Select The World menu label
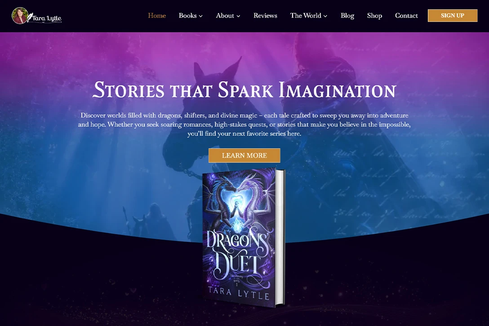Screen dimensions: 489x326 pos(305,16)
